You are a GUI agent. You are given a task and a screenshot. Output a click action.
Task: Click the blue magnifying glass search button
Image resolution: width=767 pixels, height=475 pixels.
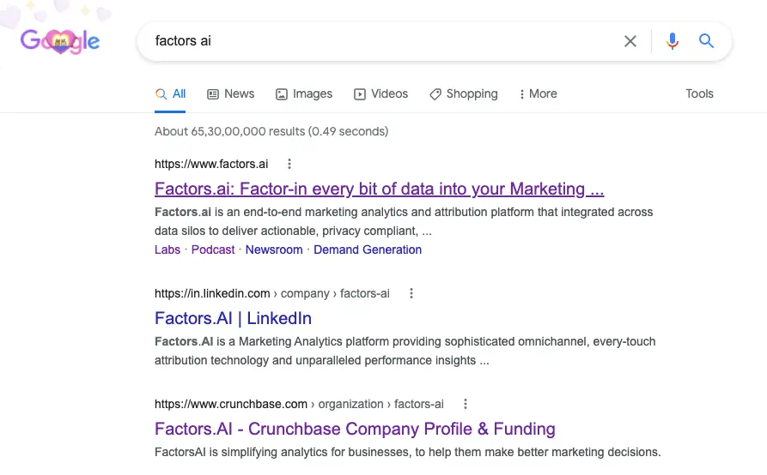[706, 40]
